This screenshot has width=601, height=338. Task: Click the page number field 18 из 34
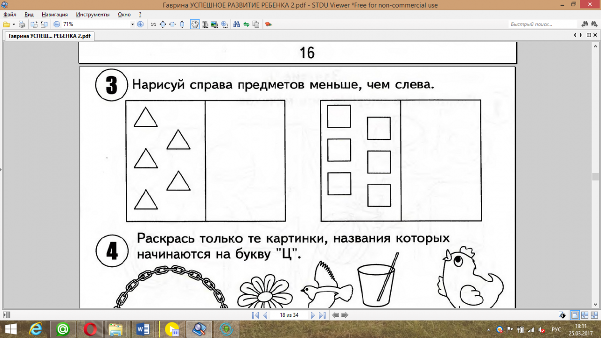tap(289, 315)
